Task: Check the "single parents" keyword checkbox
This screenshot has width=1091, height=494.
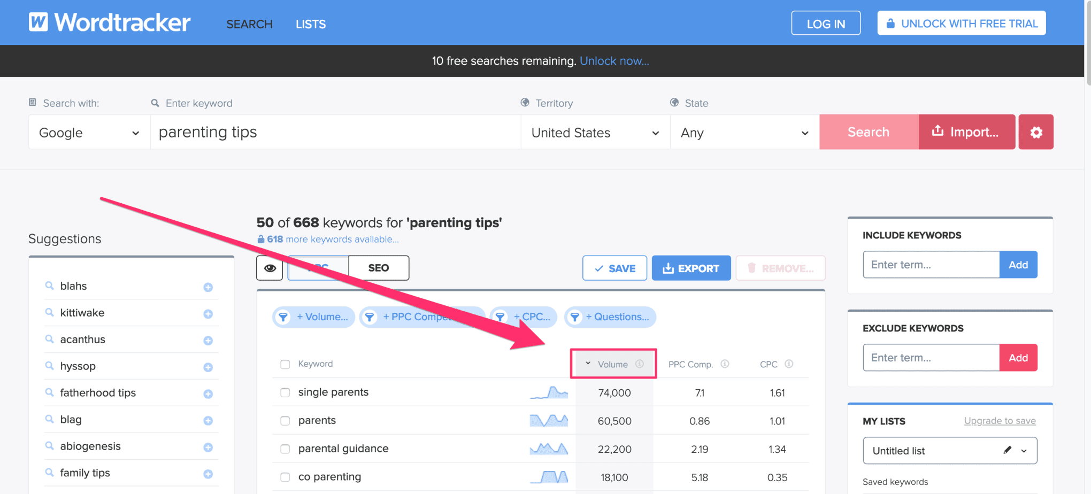Action: 285,392
